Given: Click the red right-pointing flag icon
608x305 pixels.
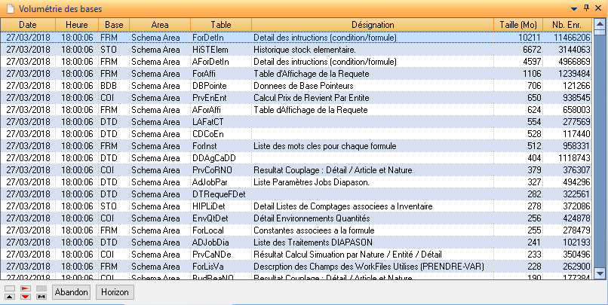Looking at the screenshot, I should coord(25,288).
